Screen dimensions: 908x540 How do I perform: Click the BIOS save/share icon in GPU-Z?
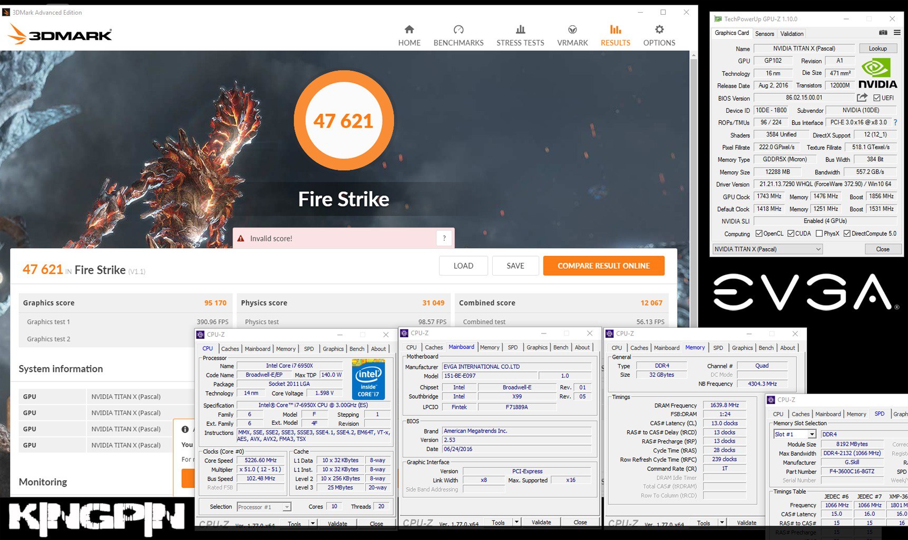862,97
